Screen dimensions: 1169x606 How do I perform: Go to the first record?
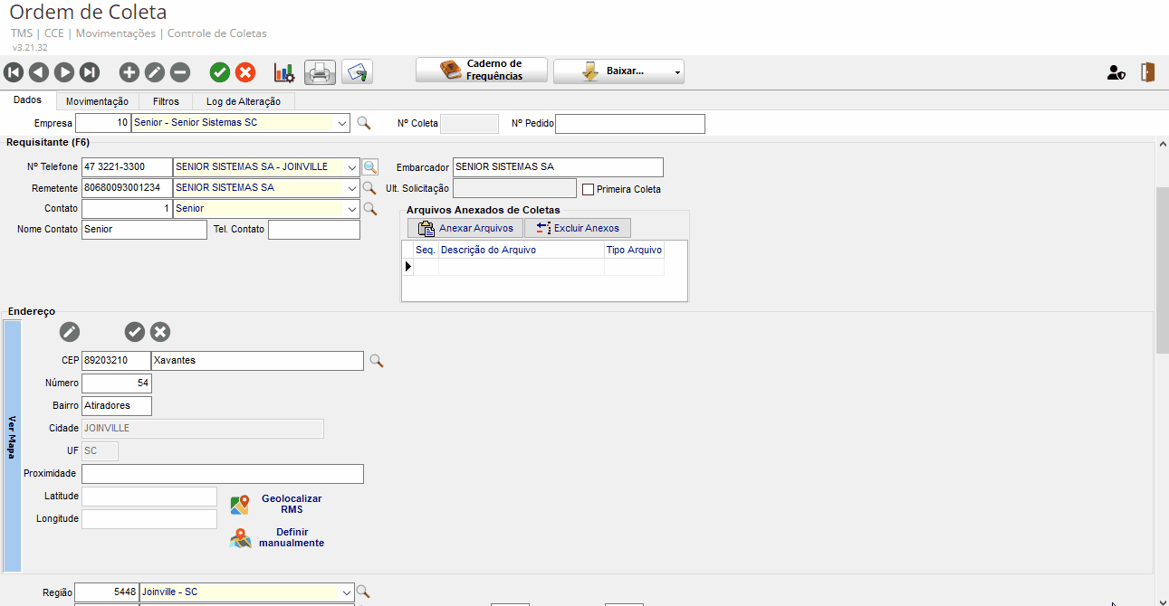(14, 72)
